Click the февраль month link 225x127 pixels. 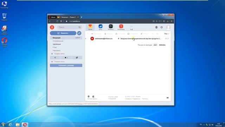[162, 45]
